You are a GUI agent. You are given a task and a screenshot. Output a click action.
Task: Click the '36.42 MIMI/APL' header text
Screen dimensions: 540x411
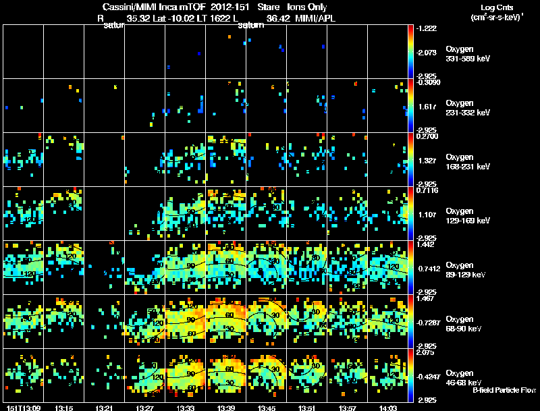pyautogui.click(x=301, y=19)
